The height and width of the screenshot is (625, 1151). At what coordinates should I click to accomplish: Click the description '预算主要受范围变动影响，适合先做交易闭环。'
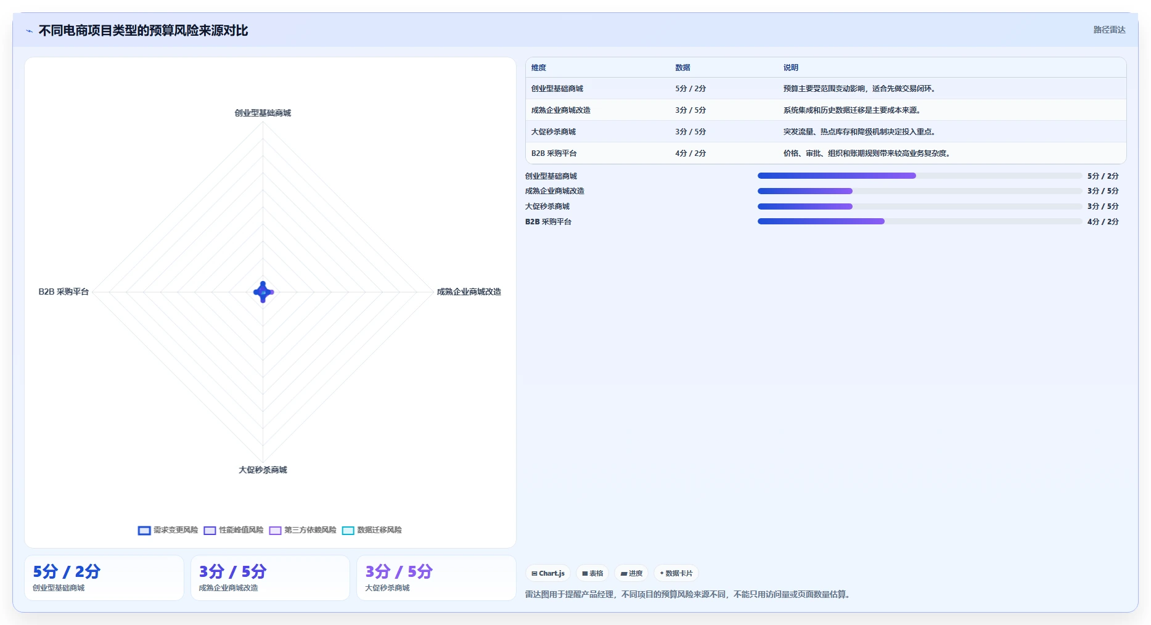coord(861,89)
